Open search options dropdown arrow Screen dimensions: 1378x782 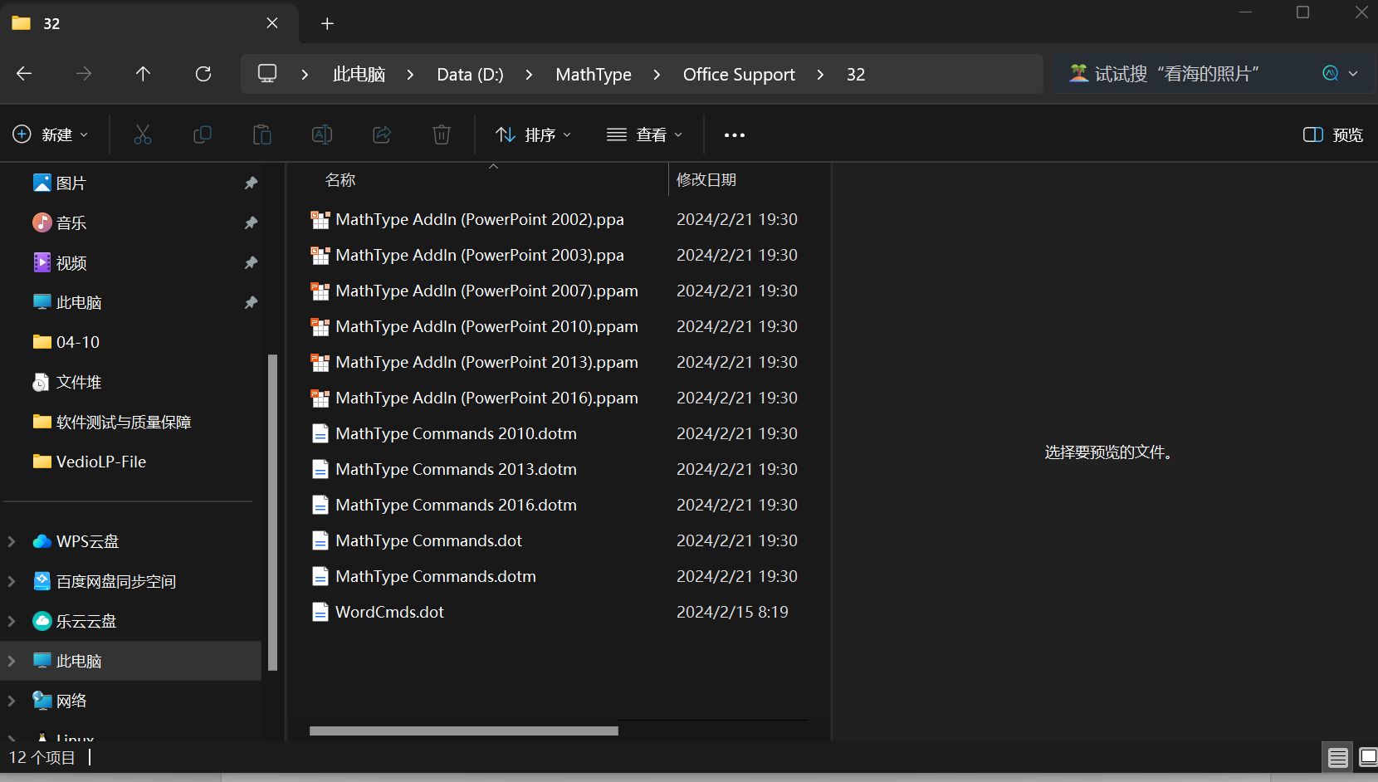click(1353, 73)
